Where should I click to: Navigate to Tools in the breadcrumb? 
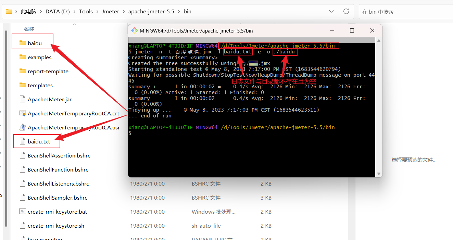coord(86,12)
